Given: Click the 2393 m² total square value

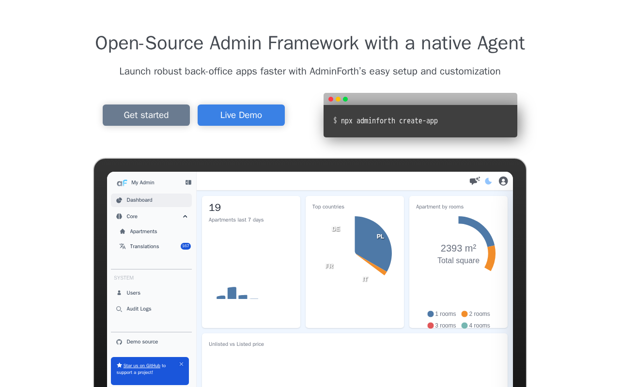Looking at the screenshot, I should tap(458, 248).
